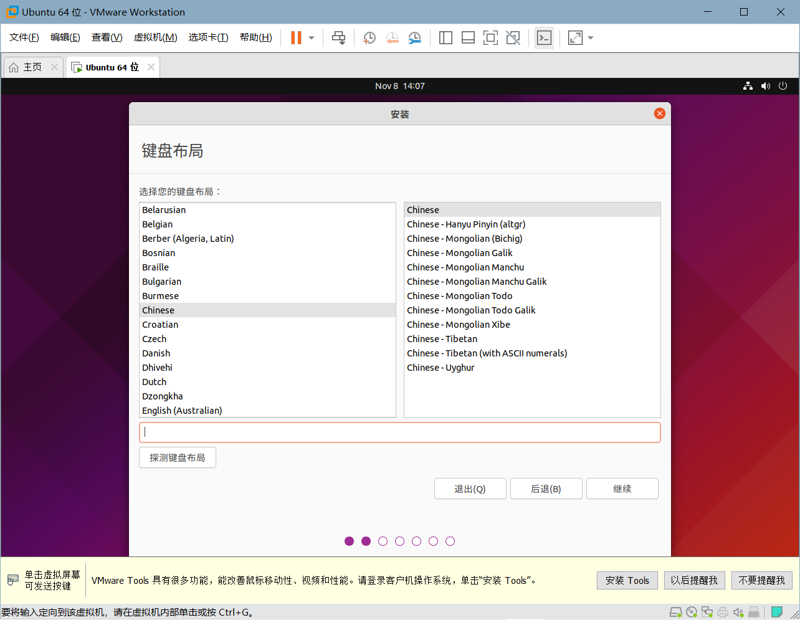Viewport: 800px width, 620px height.
Task: Open the 选项卡(T) menu
Action: 209,37
